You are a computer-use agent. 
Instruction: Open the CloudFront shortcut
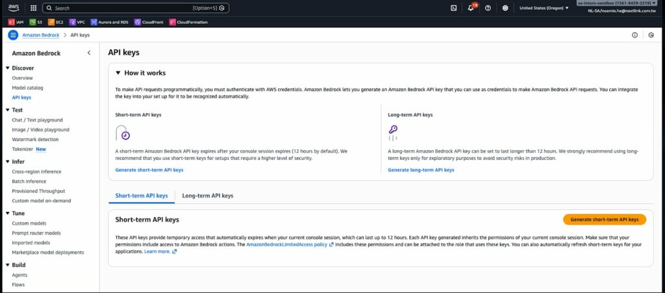coord(149,22)
